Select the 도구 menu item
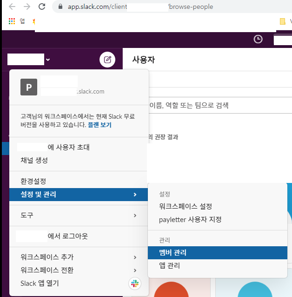Screen dimensions: 292x297 tap(78, 216)
